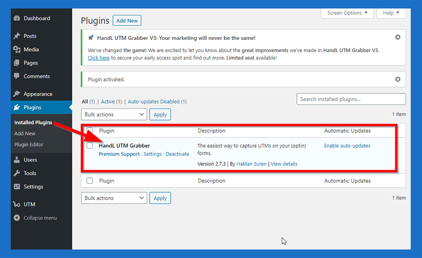Open Media library icon in sidebar

point(17,49)
